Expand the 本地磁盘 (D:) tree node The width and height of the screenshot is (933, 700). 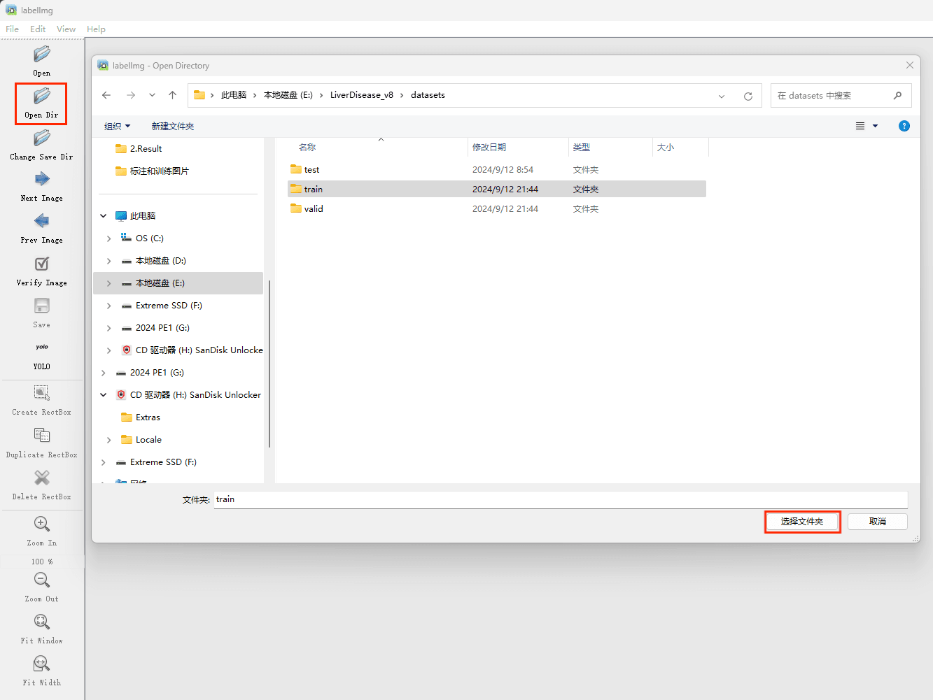coord(109,261)
